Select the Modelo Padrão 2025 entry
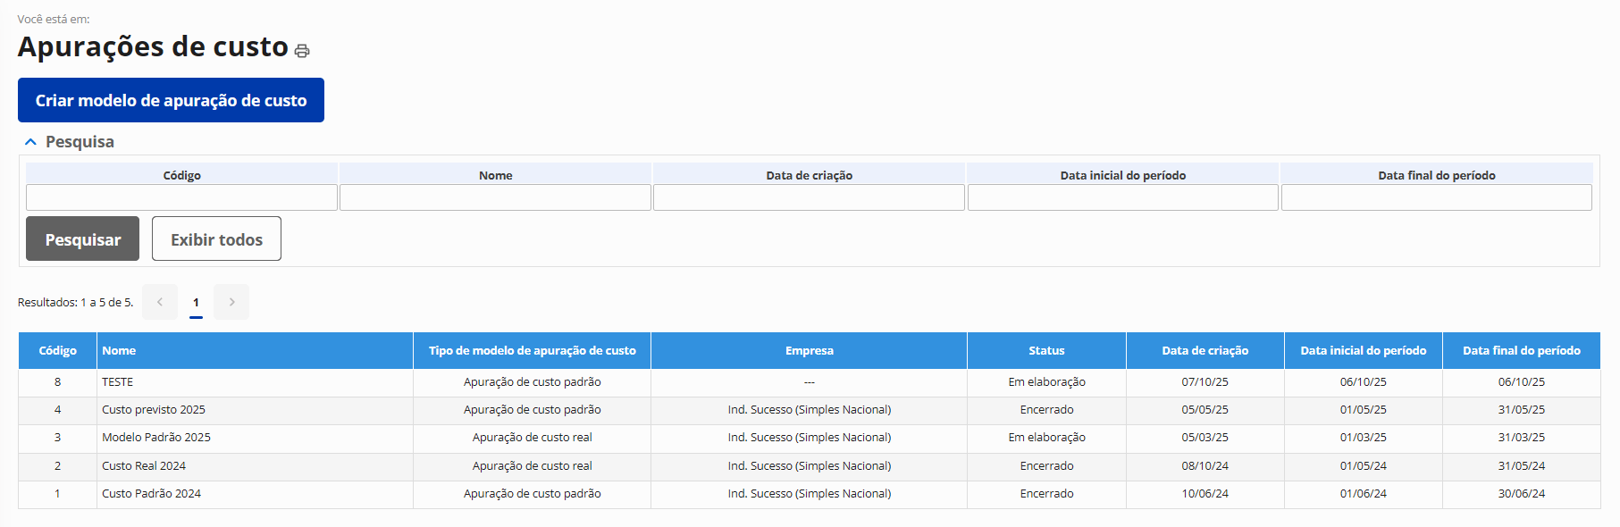1620x527 pixels. [x=156, y=438]
